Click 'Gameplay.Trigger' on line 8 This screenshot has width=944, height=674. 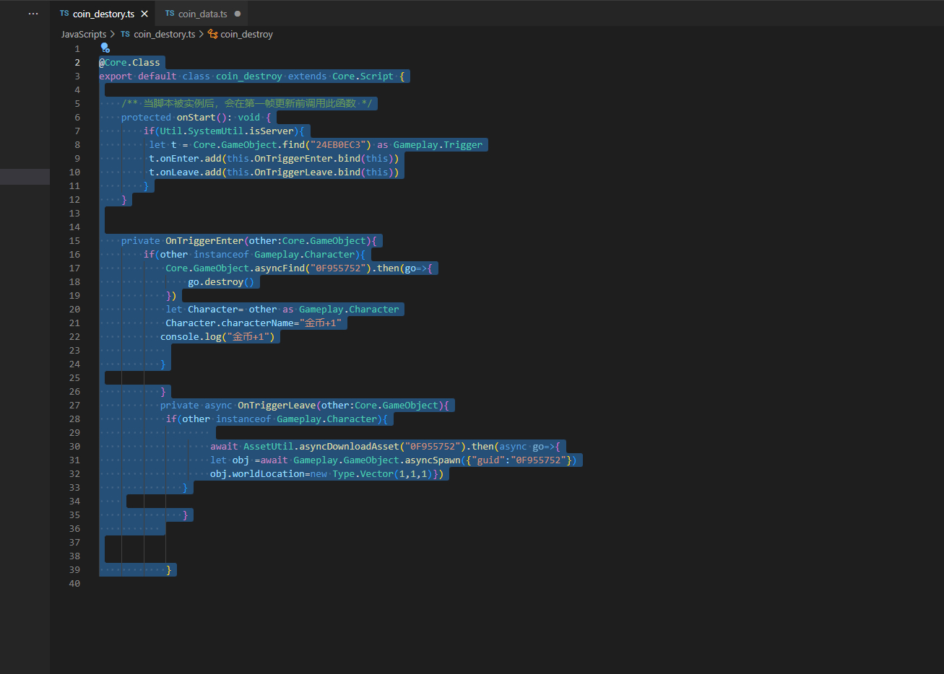point(438,144)
